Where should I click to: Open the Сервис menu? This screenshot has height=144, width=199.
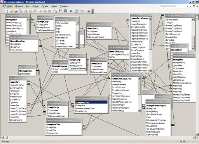45,6
